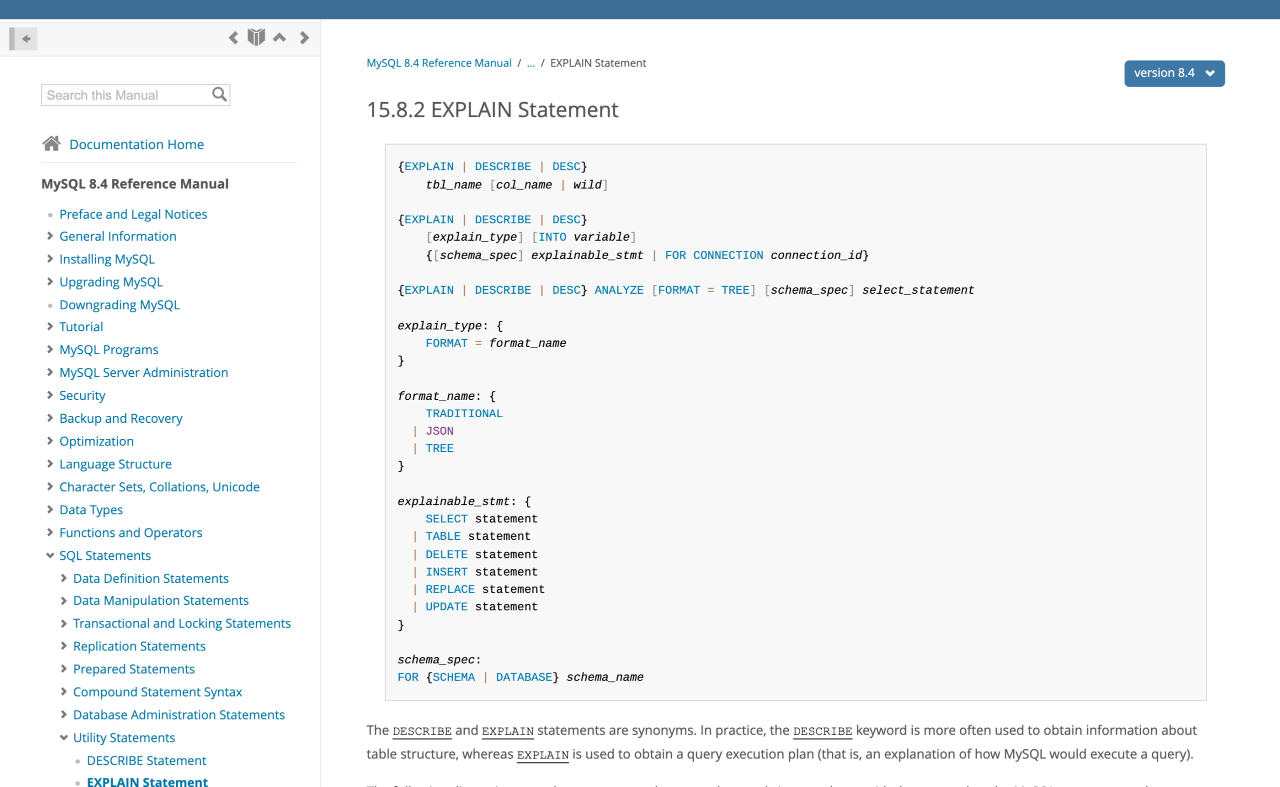Click the EXPLAIN link after 'whereas'
1280x787 pixels.
pos(542,754)
